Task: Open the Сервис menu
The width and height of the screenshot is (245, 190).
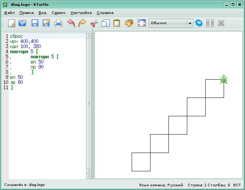Action: pyautogui.click(x=58, y=13)
